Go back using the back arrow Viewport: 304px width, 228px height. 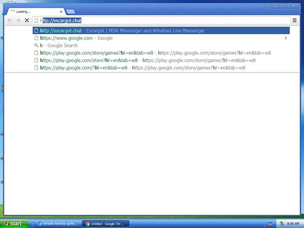[9, 20]
